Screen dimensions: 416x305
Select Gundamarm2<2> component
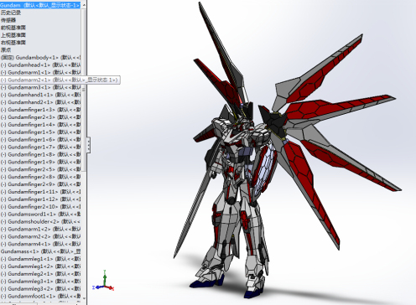[x=40, y=236]
